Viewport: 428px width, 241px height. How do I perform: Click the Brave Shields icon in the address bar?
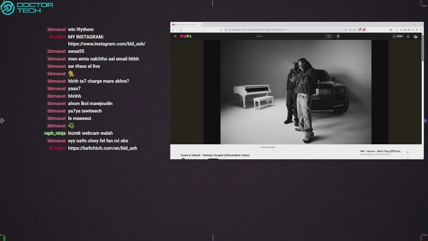(x=359, y=30)
